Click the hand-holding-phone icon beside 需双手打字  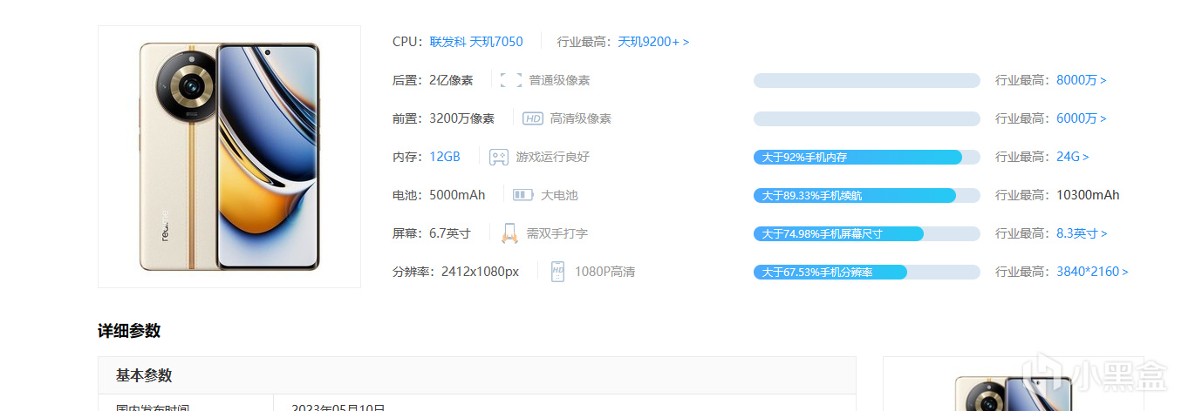click(509, 233)
